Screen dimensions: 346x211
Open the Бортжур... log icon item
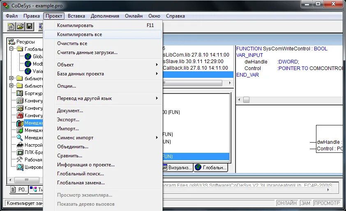pyautogui.click(x=20, y=93)
